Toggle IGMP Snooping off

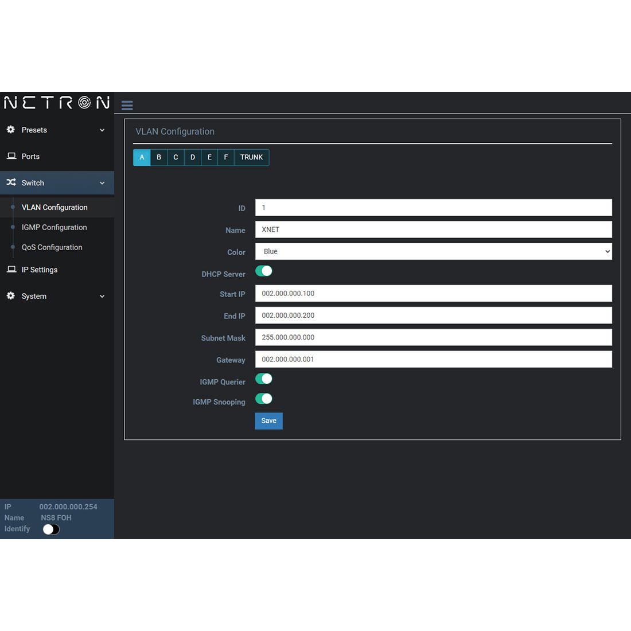(x=264, y=399)
